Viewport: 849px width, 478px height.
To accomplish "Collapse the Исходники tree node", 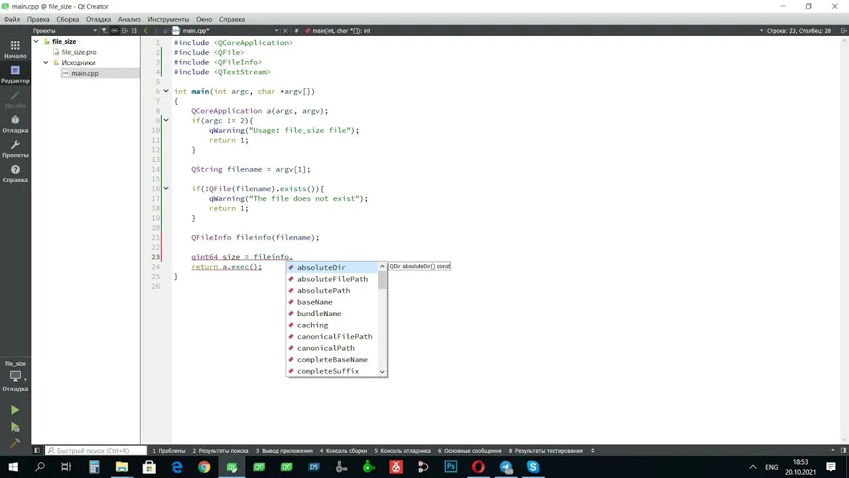I will coord(45,62).
